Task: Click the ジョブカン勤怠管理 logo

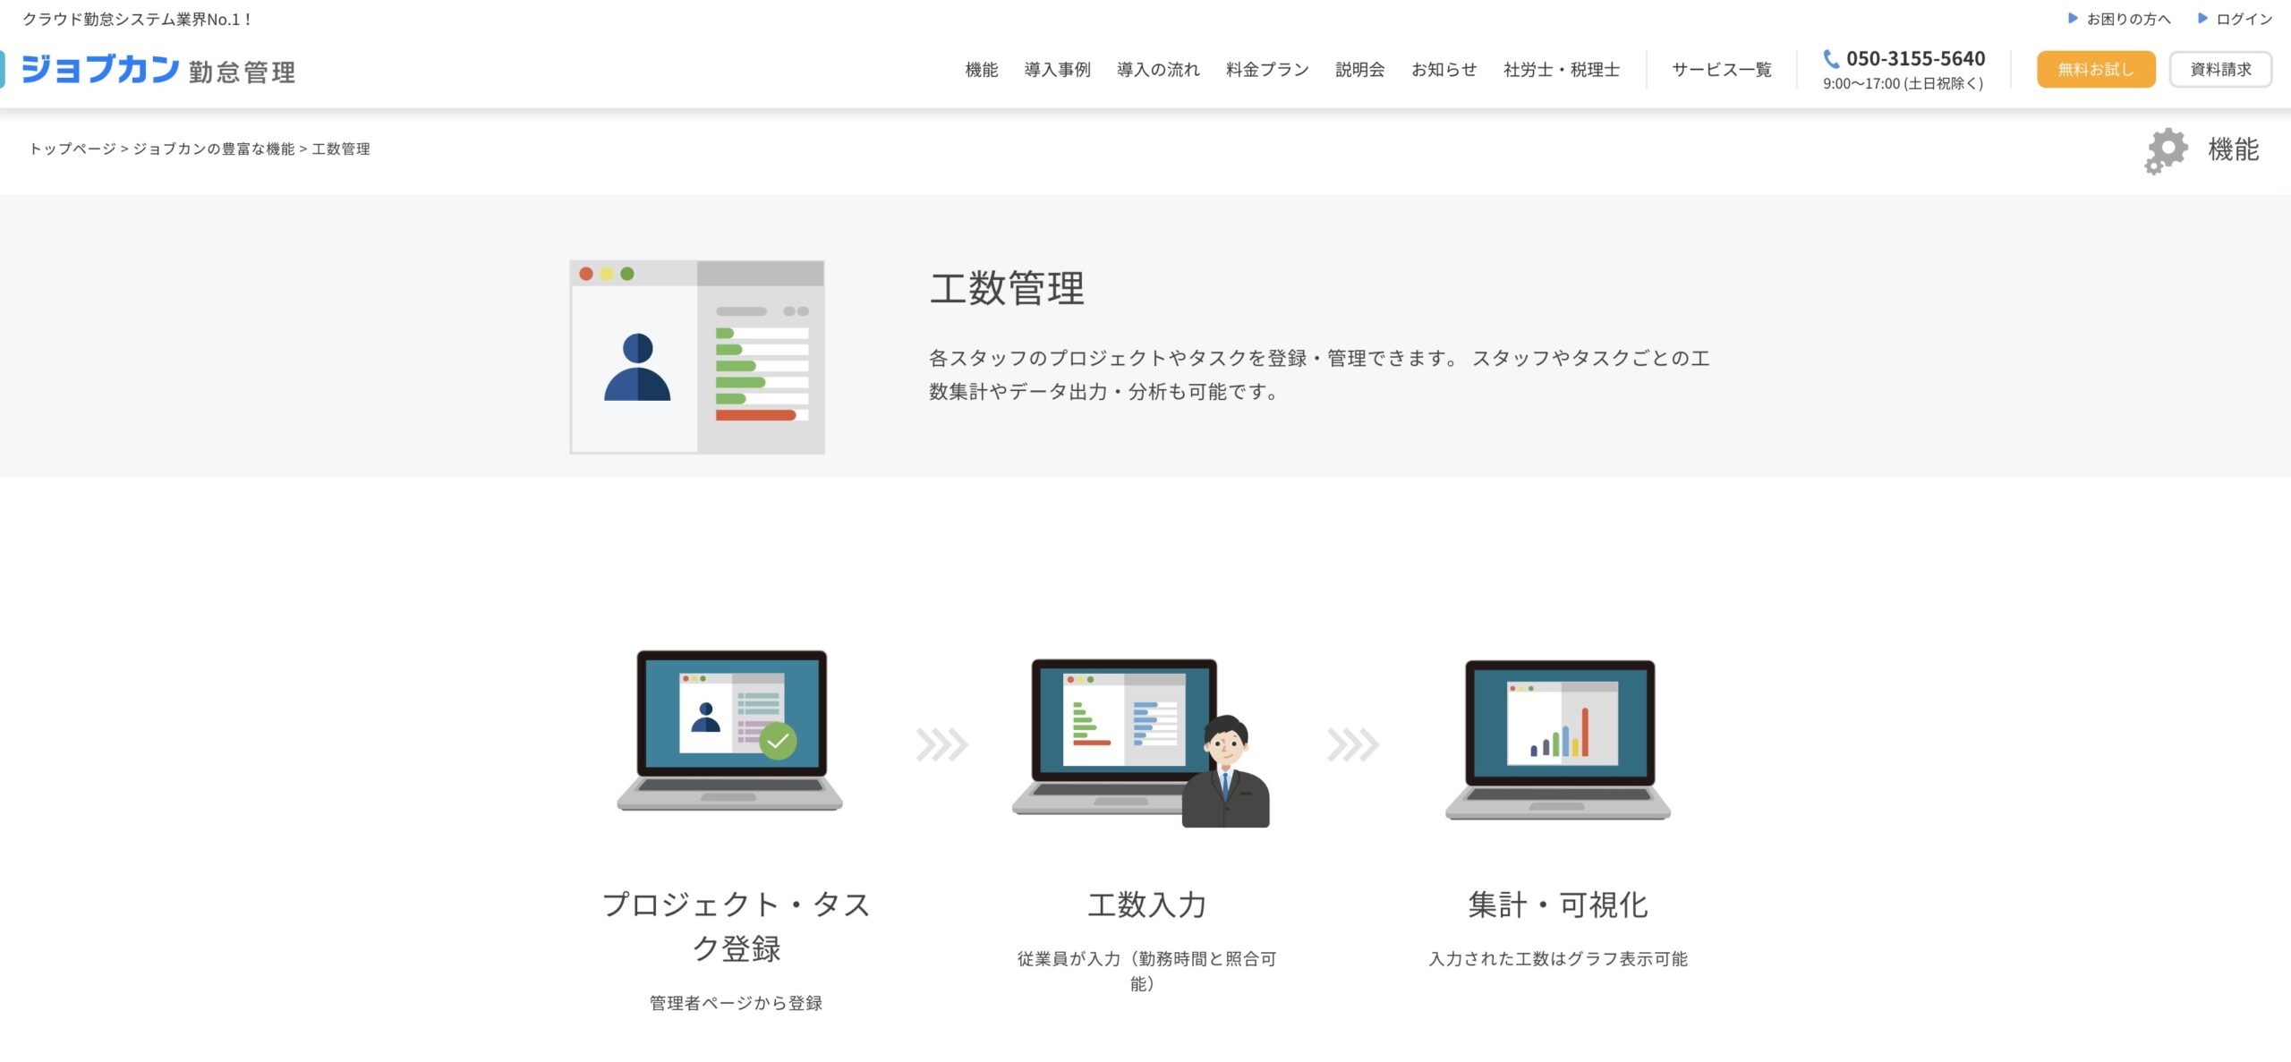Action: pyautogui.click(x=158, y=70)
